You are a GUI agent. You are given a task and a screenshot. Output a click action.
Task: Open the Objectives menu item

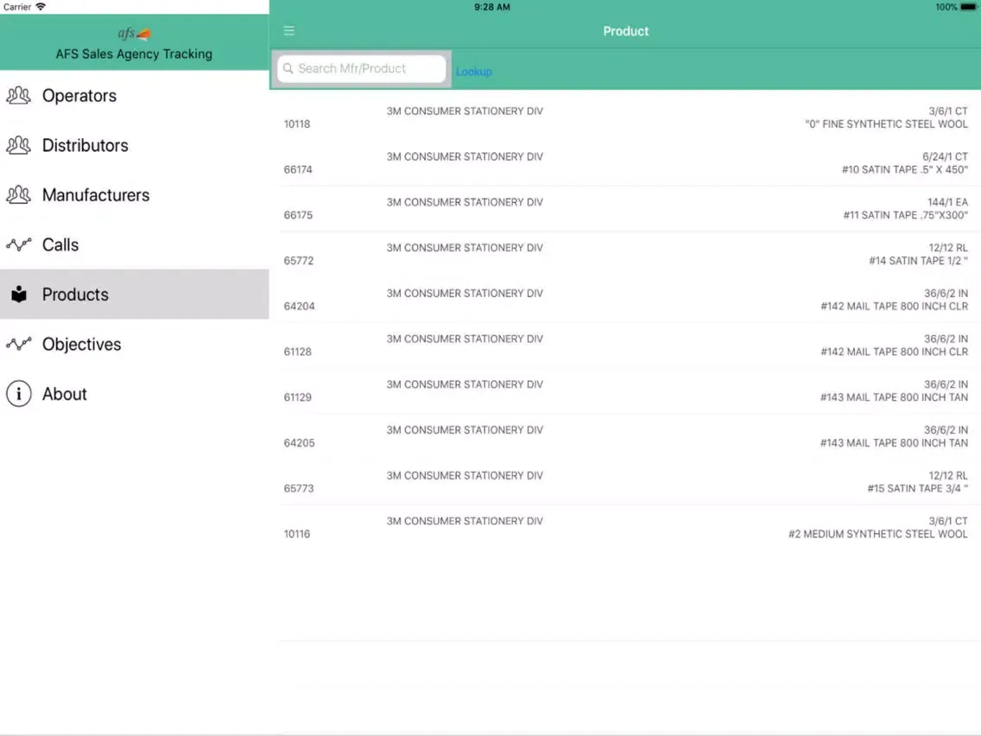tap(135, 344)
